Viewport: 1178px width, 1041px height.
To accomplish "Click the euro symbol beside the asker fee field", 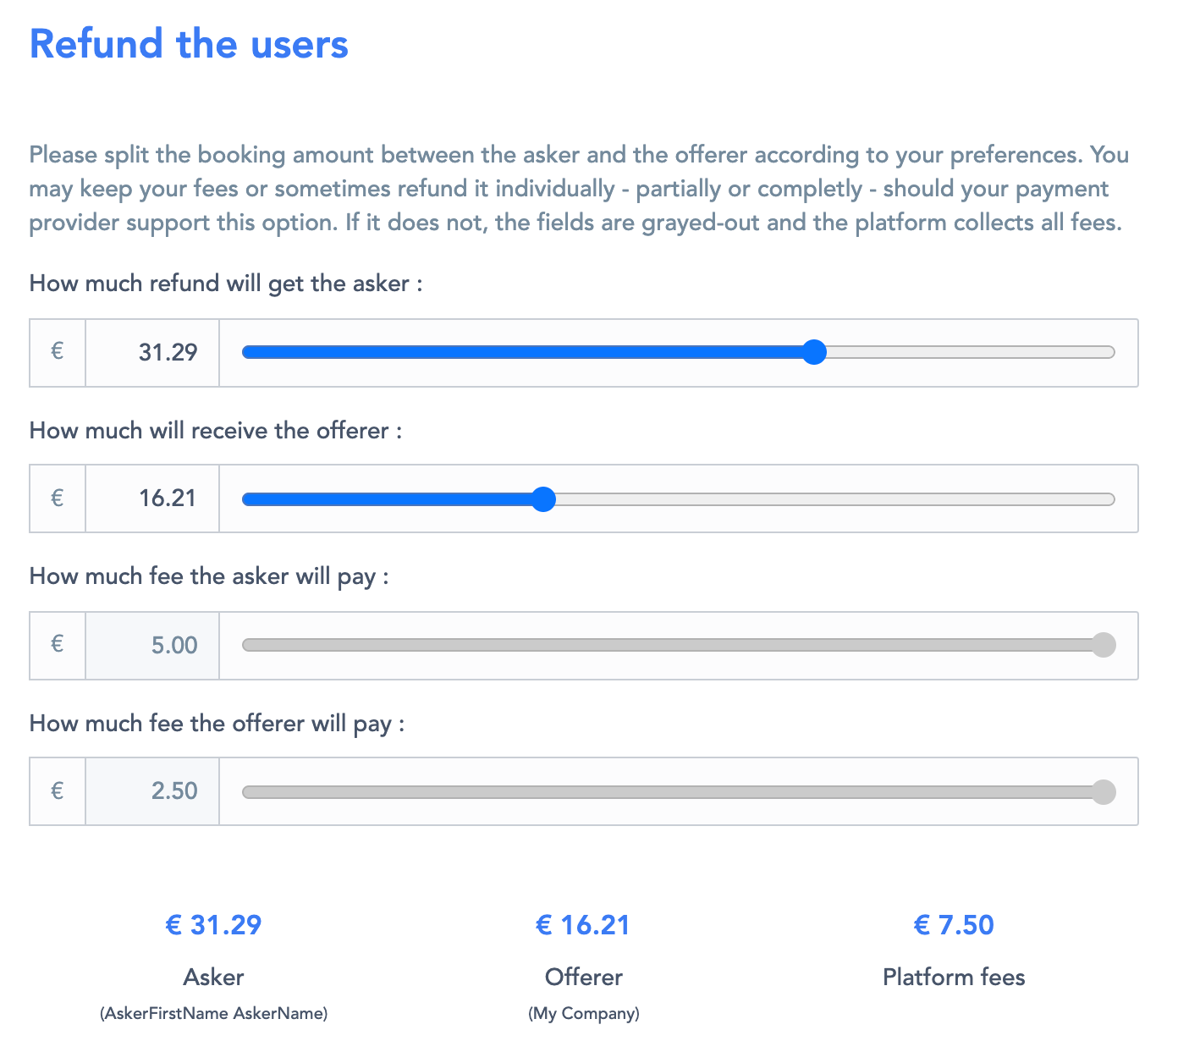I will (58, 645).
